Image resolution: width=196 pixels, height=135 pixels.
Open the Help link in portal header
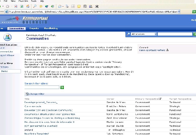coord(194,20)
